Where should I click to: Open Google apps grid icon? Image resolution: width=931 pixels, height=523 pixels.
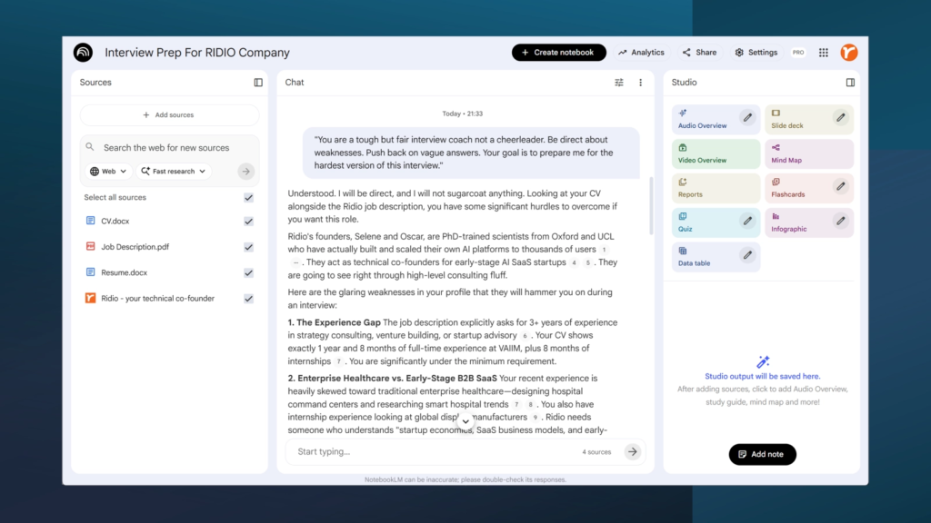(824, 53)
